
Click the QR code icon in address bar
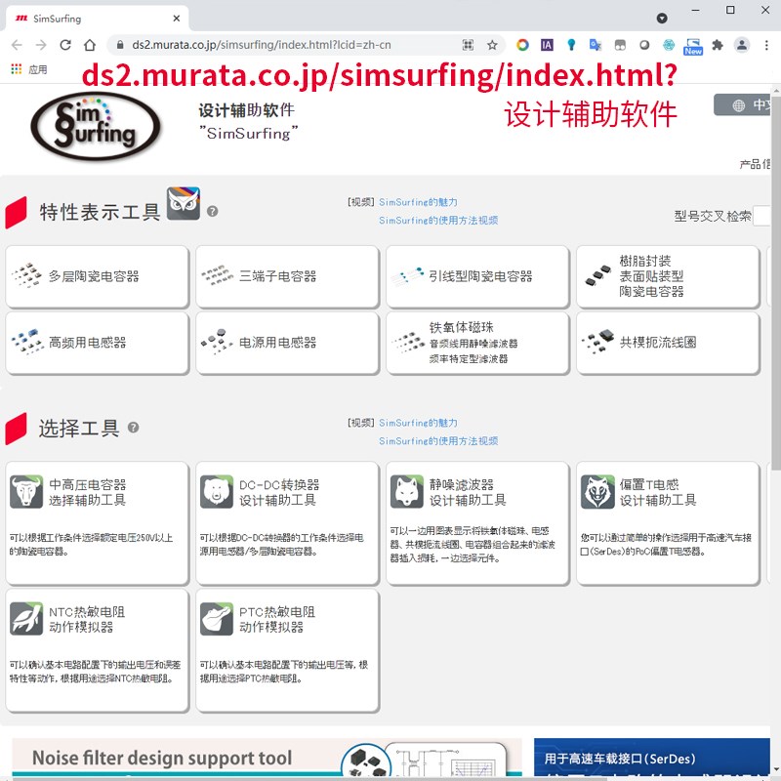pyautogui.click(x=468, y=45)
